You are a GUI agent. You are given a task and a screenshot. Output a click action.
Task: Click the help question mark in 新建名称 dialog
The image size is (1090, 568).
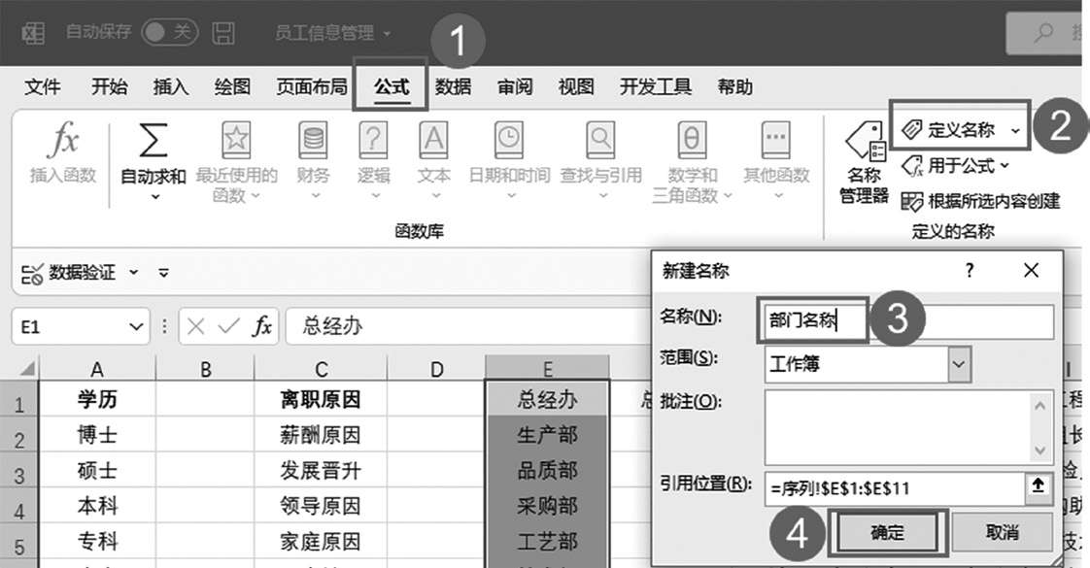(970, 270)
